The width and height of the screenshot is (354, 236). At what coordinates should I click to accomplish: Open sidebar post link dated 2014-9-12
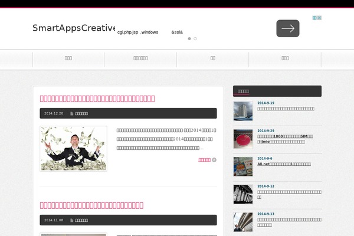[289, 195]
